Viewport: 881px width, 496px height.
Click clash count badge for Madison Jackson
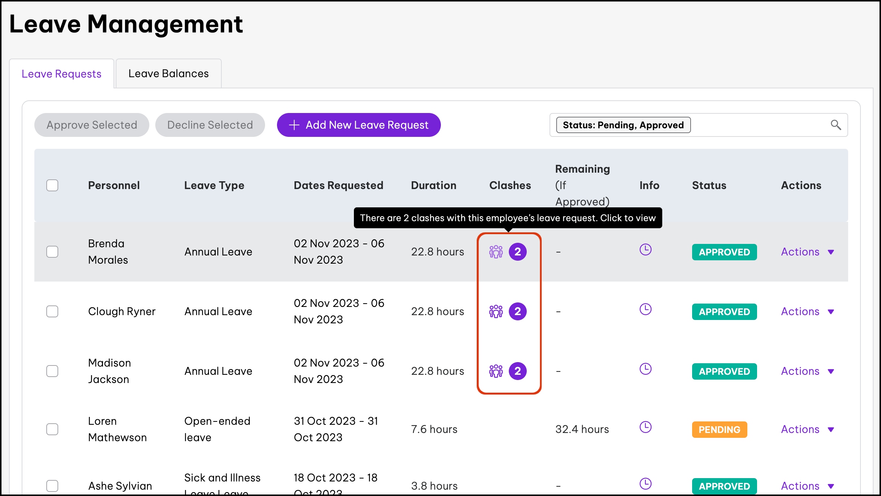click(x=517, y=371)
